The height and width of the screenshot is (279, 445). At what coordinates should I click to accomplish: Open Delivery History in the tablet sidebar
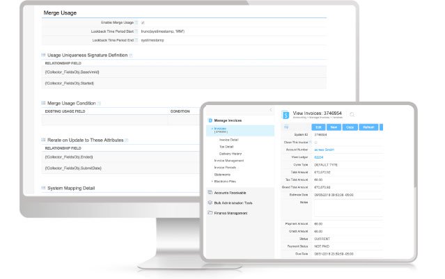(x=231, y=154)
